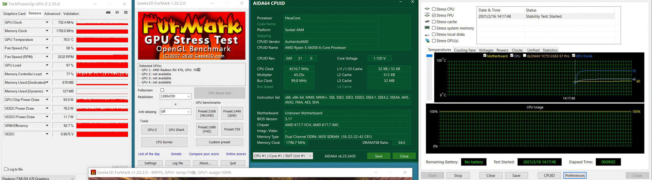652x180 pixels.
Task: Click the system memory RAM icon
Action: click(x=427, y=28)
